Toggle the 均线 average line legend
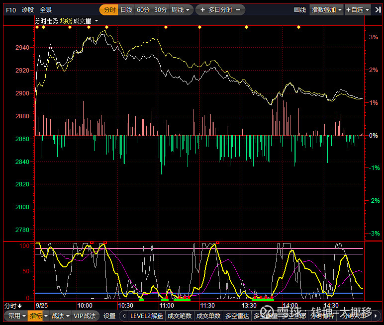 tap(66, 21)
